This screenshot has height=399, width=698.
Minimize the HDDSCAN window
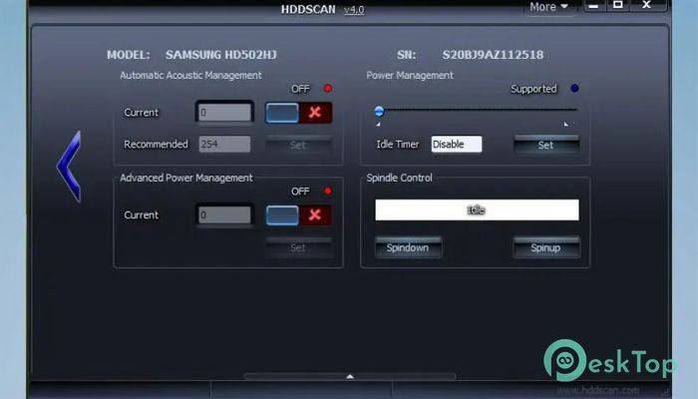593,5
